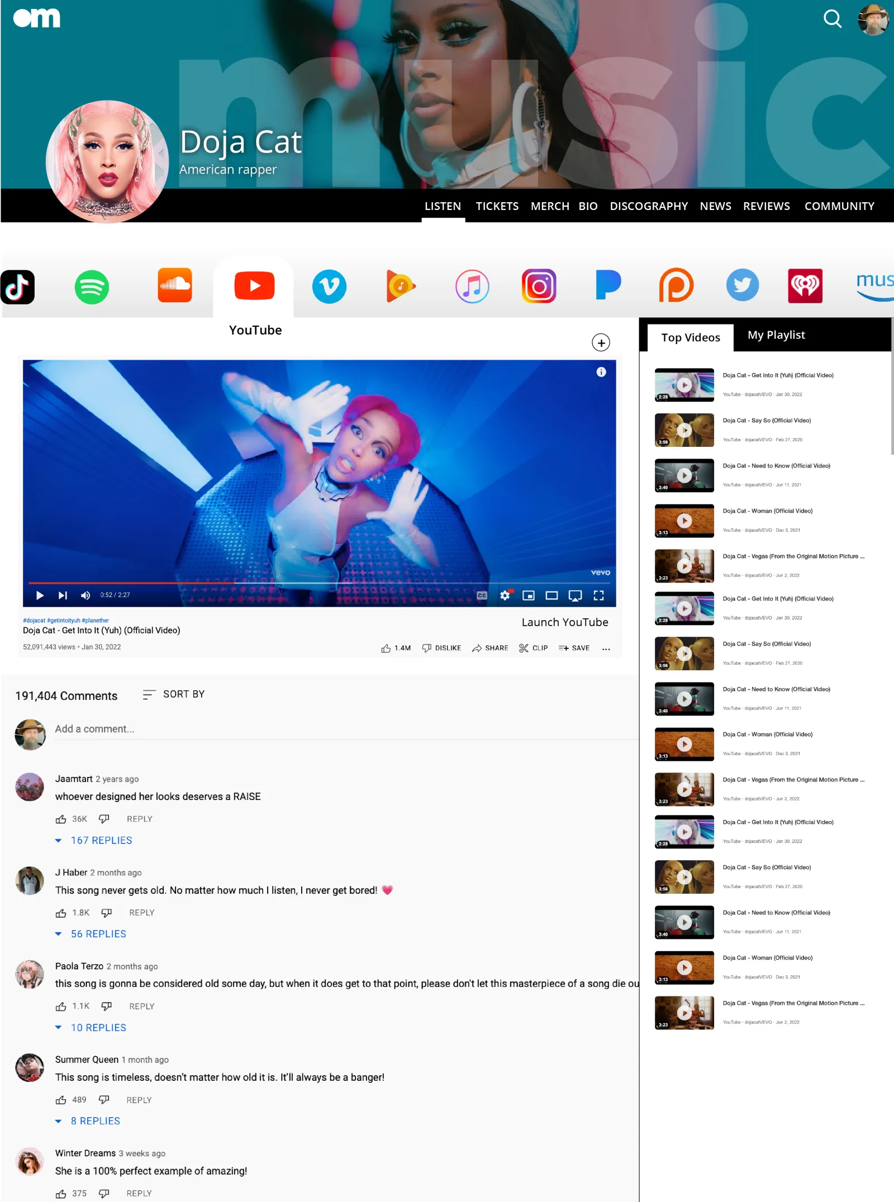Screen dimensions: 894x1202
Task: Open the Google Play Music icon
Action: click(401, 286)
